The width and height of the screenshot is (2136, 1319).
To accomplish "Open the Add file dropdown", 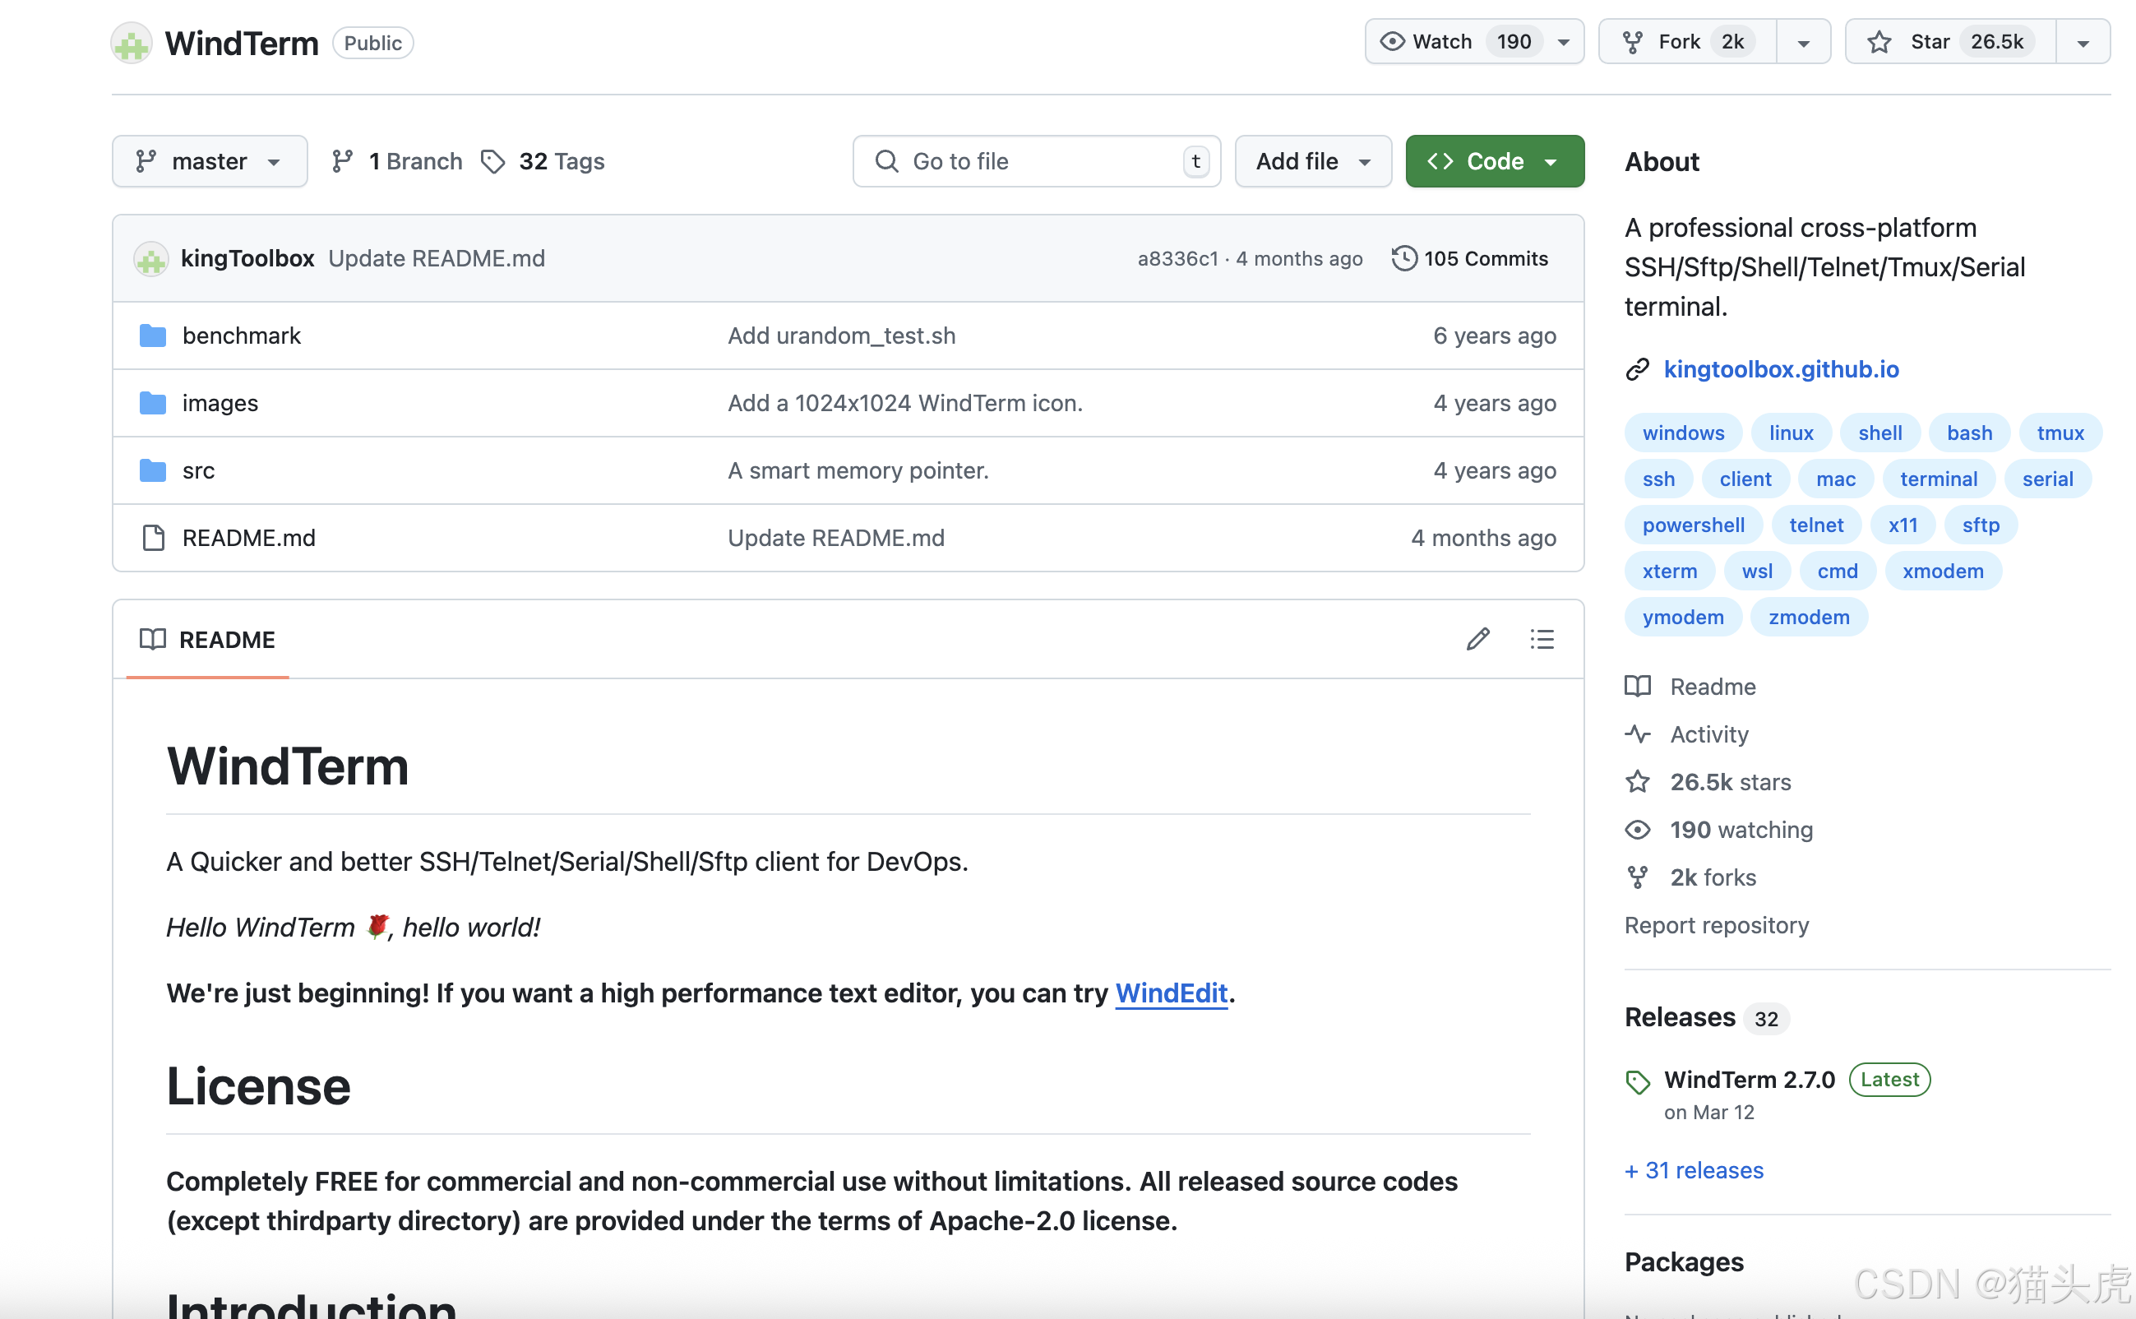I will click(1312, 161).
